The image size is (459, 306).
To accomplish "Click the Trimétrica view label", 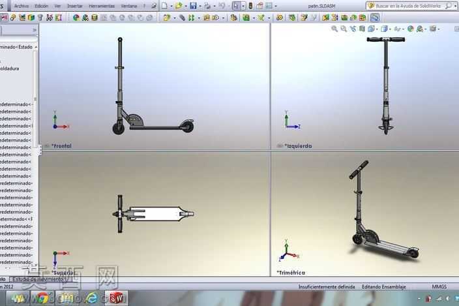I will coord(291,273).
